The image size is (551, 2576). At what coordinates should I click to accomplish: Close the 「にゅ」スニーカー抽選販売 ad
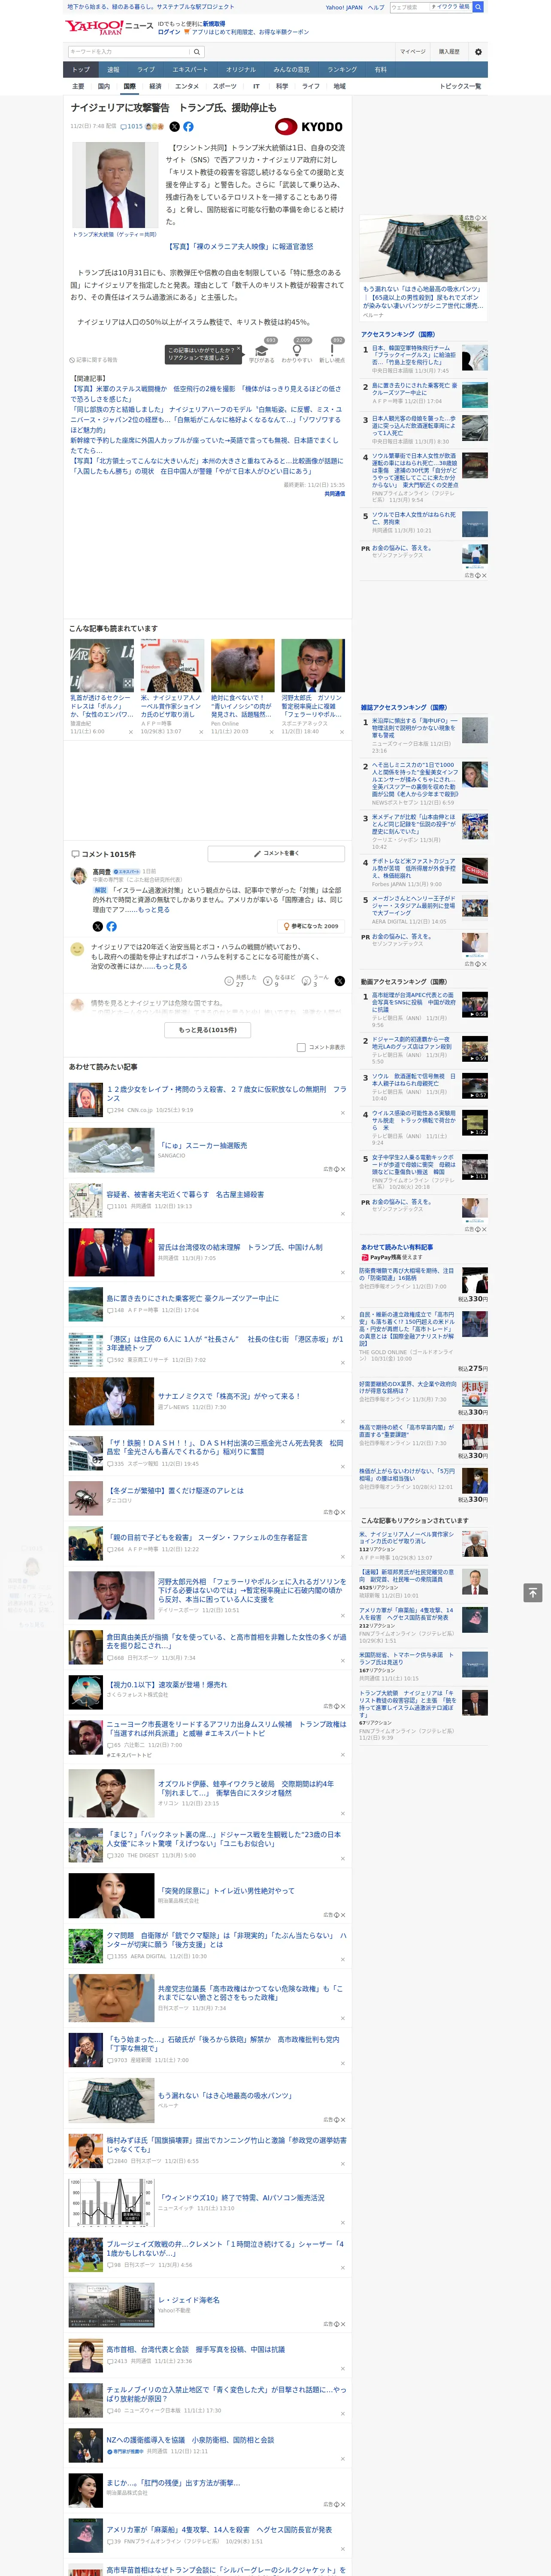[343, 1169]
